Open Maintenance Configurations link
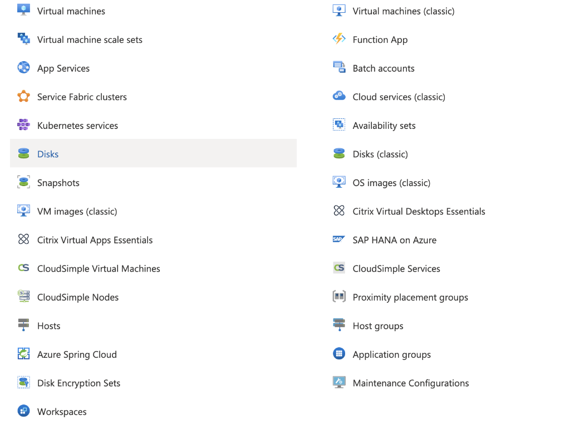This screenshot has height=435, width=570. [411, 383]
